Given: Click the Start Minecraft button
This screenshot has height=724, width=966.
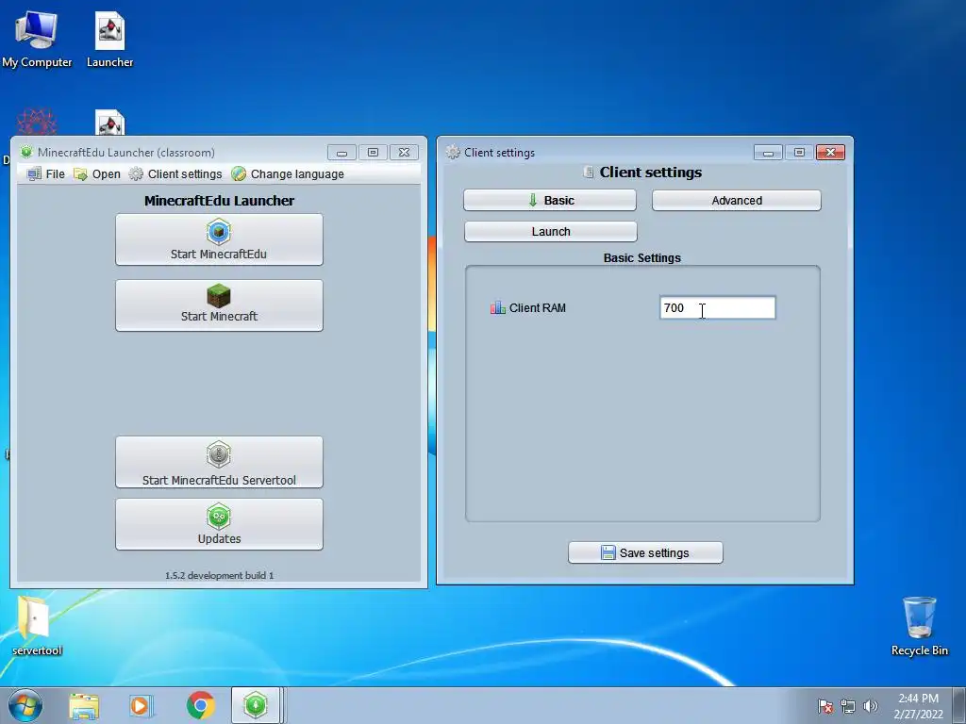Looking at the screenshot, I should point(219,305).
